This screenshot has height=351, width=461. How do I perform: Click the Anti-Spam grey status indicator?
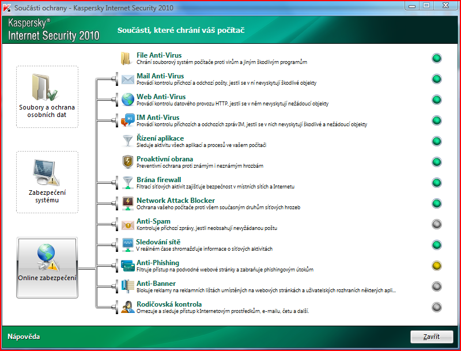point(437,224)
